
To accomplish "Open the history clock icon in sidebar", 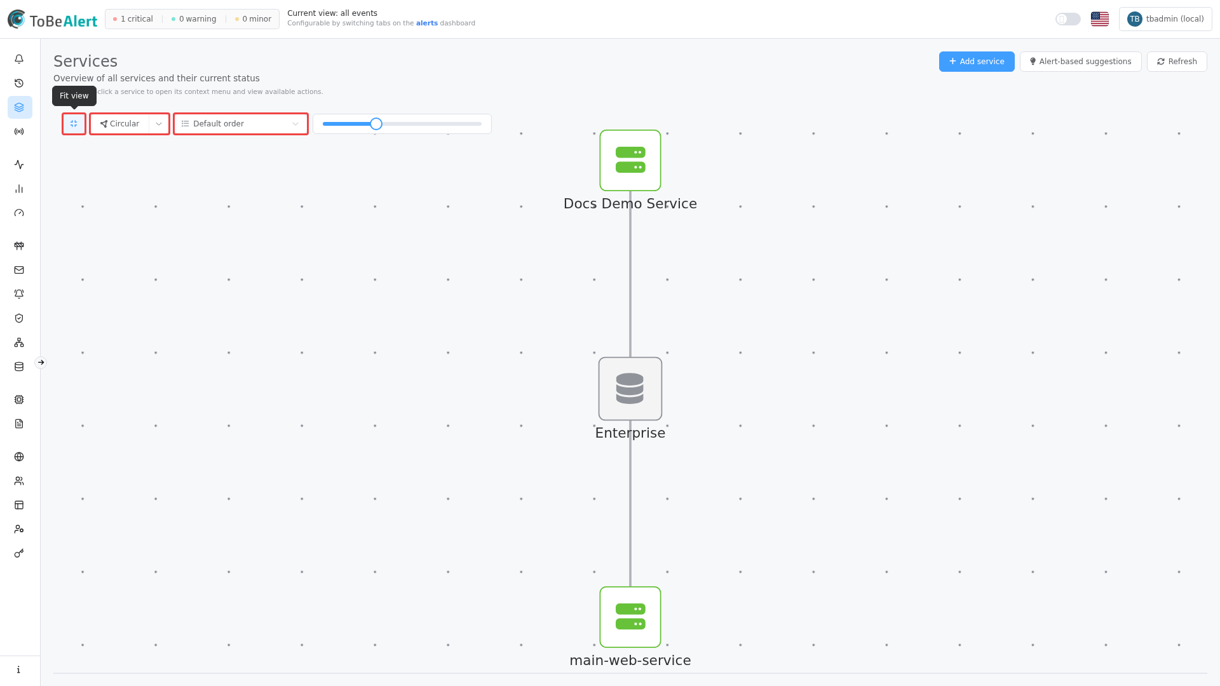I will 19,83.
